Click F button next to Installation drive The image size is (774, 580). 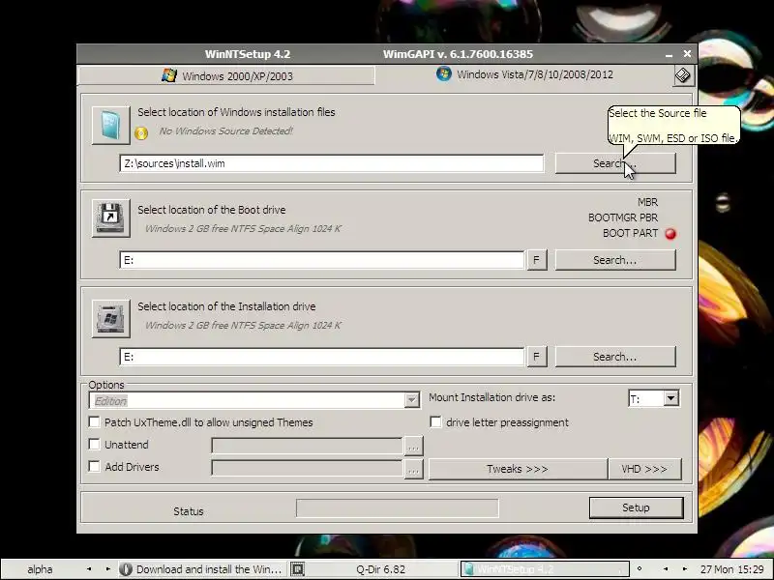pos(537,357)
